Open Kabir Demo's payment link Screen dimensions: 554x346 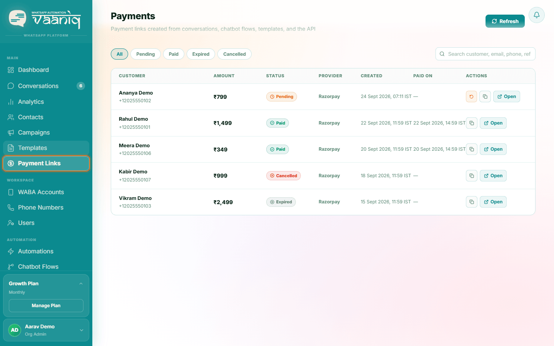(493, 176)
